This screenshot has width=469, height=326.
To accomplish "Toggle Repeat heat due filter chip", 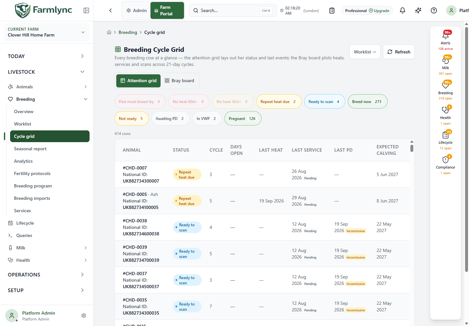I will (x=279, y=102).
